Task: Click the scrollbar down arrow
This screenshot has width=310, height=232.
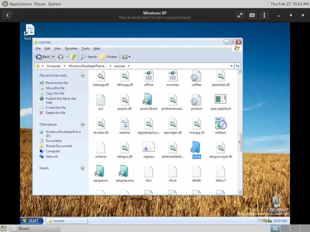Action: coord(240,192)
